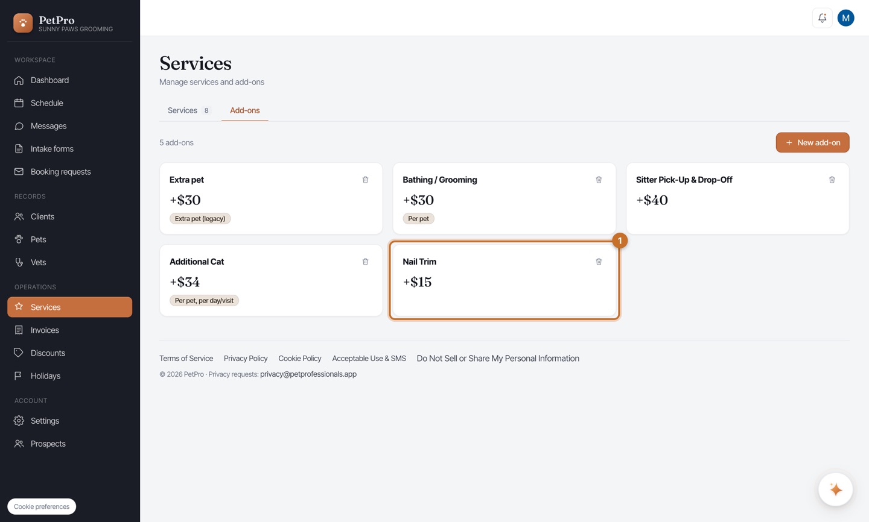Open the notifications bell
Image resolution: width=869 pixels, height=522 pixels.
point(822,18)
